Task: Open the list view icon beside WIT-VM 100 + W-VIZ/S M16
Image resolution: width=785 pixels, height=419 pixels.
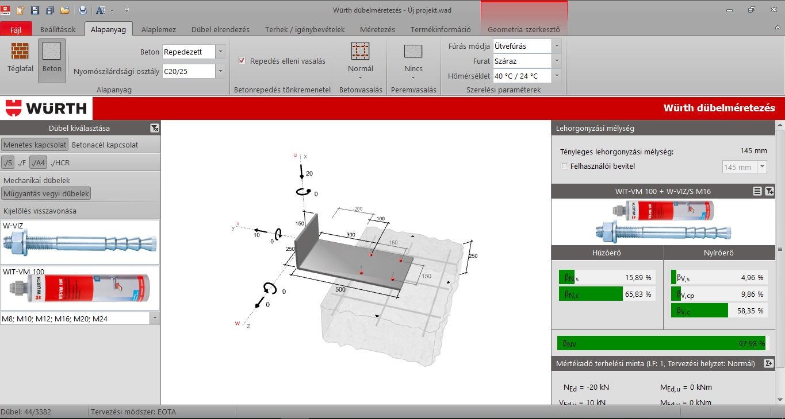Action: pyautogui.click(x=757, y=191)
